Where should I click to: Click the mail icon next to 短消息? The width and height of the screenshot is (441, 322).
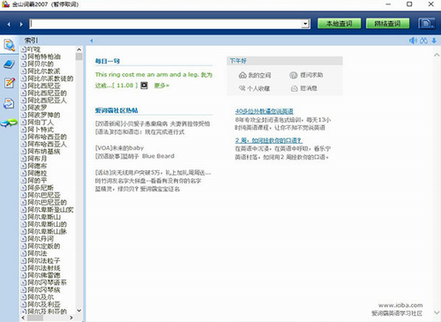point(295,88)
